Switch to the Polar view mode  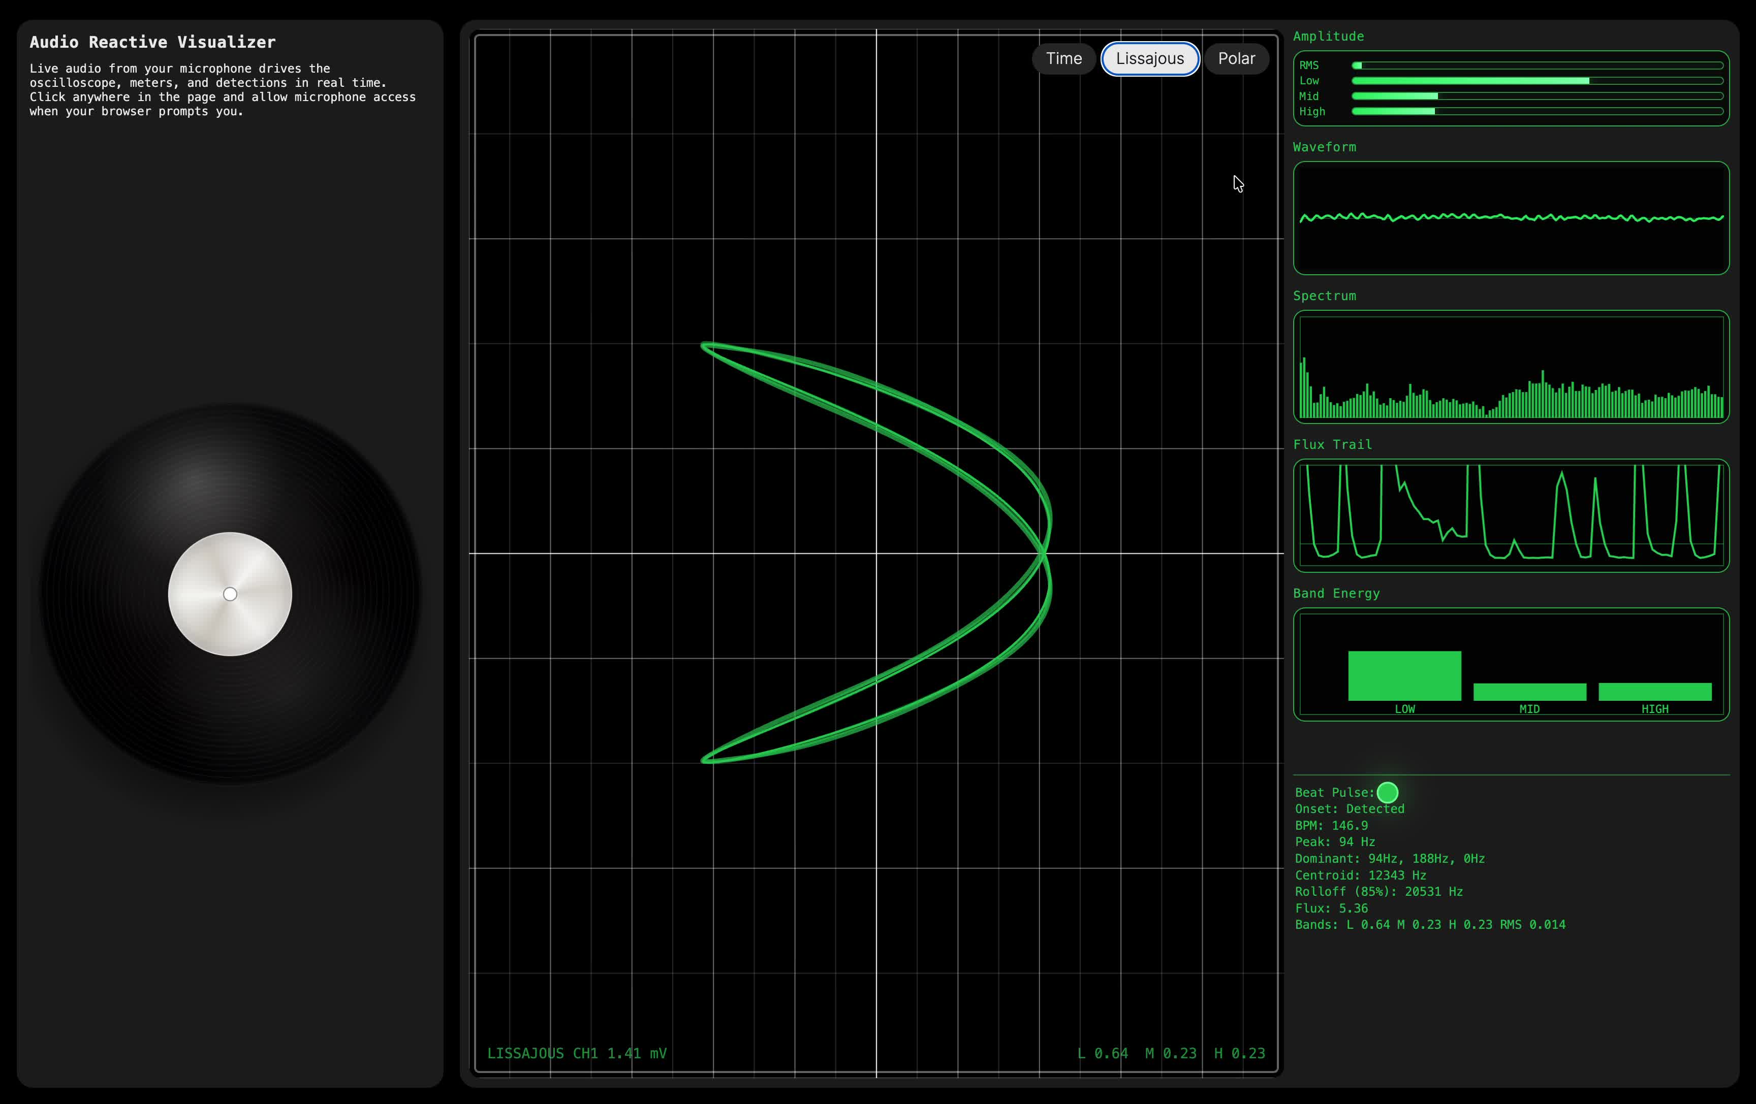point(1236,58)
